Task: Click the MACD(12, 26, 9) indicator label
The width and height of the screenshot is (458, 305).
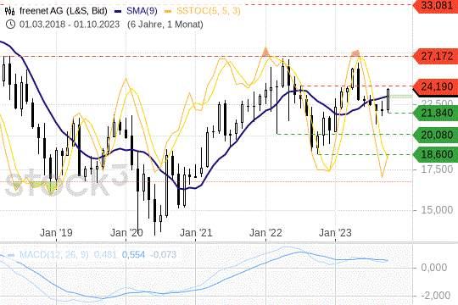Action: pyautogui.click(x=53, y=255)
